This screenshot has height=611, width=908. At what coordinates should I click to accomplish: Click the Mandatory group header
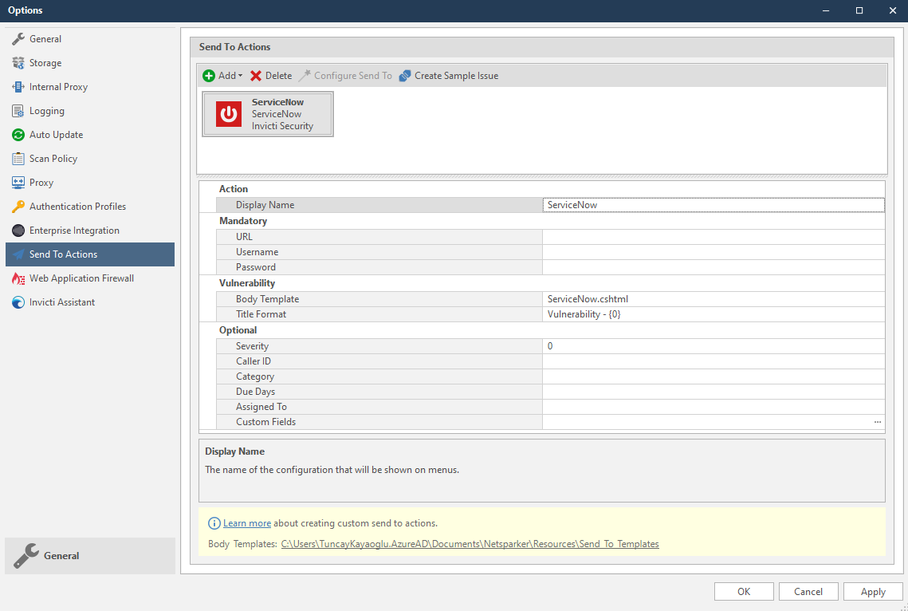(x=242, y=221)
